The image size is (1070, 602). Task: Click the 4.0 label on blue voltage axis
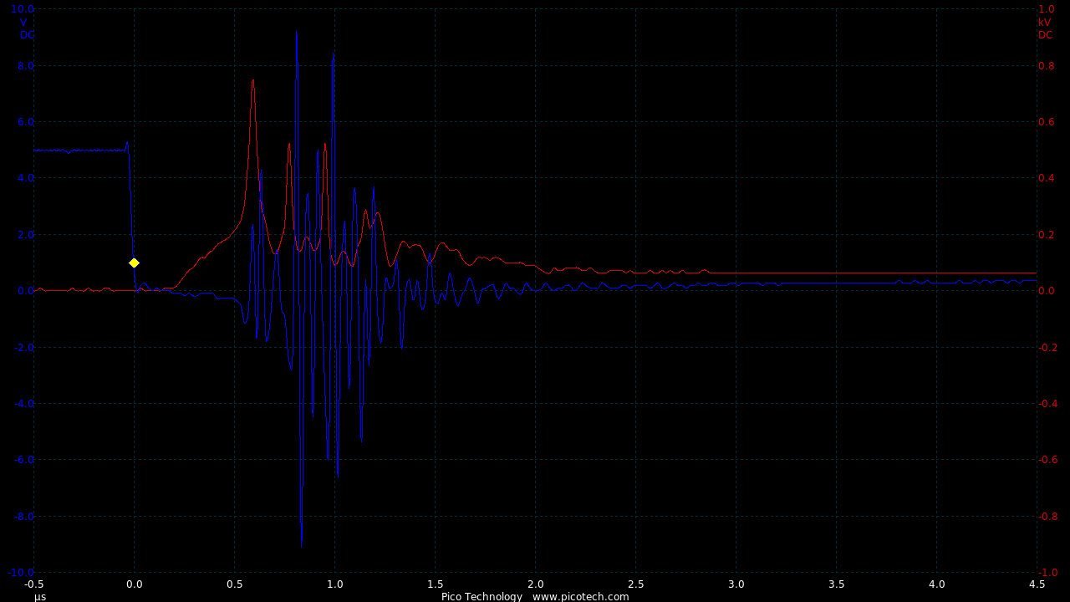pos(26,177)
